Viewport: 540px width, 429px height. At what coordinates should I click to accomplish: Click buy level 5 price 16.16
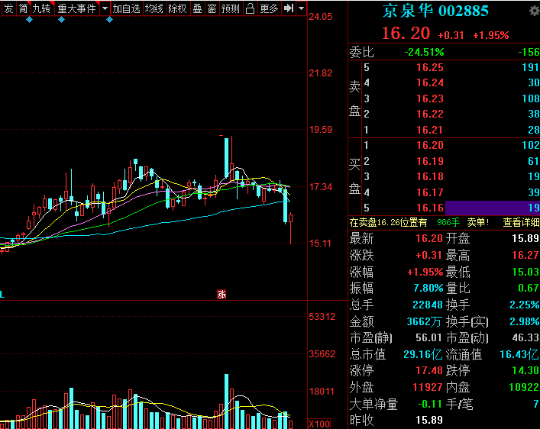point(430,208)
